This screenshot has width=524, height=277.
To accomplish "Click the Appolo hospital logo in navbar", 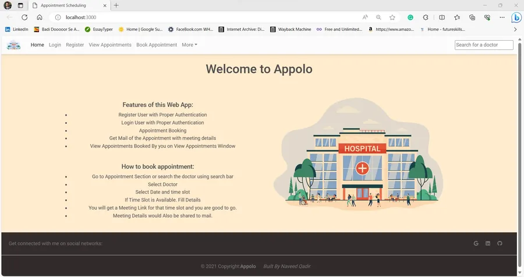I will (14, 45).
